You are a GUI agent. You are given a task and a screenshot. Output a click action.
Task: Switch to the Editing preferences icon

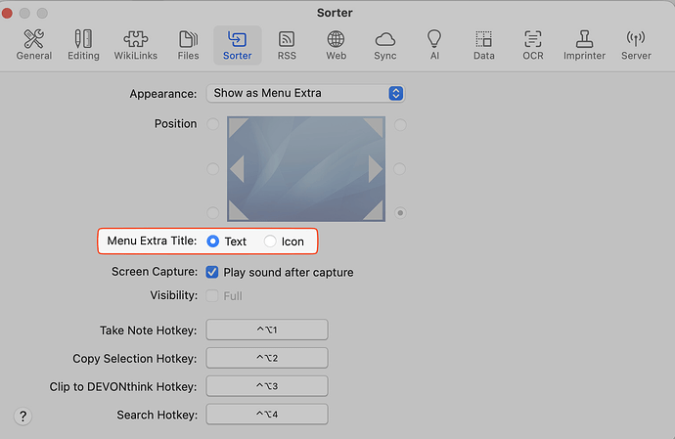click(83, 44)
